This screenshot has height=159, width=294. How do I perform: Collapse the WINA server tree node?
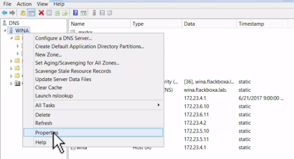click(x=4, y=31)
